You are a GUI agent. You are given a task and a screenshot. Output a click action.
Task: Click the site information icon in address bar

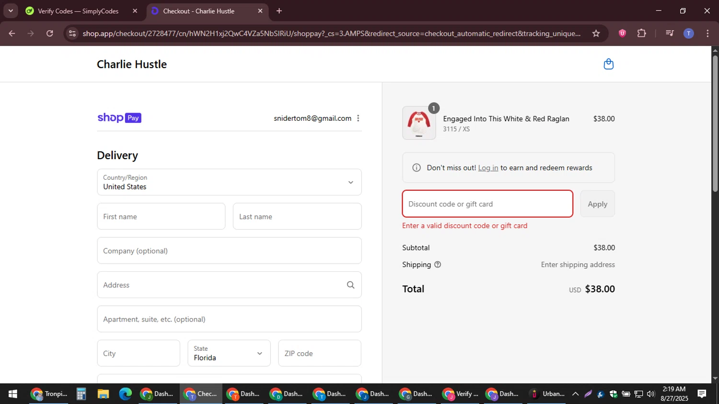click(x=72, y=34)
